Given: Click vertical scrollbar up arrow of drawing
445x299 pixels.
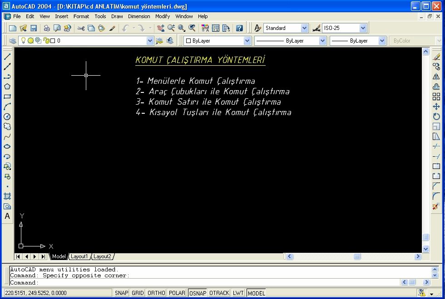Looking at the screenshot, I should [x=426, y=51].
